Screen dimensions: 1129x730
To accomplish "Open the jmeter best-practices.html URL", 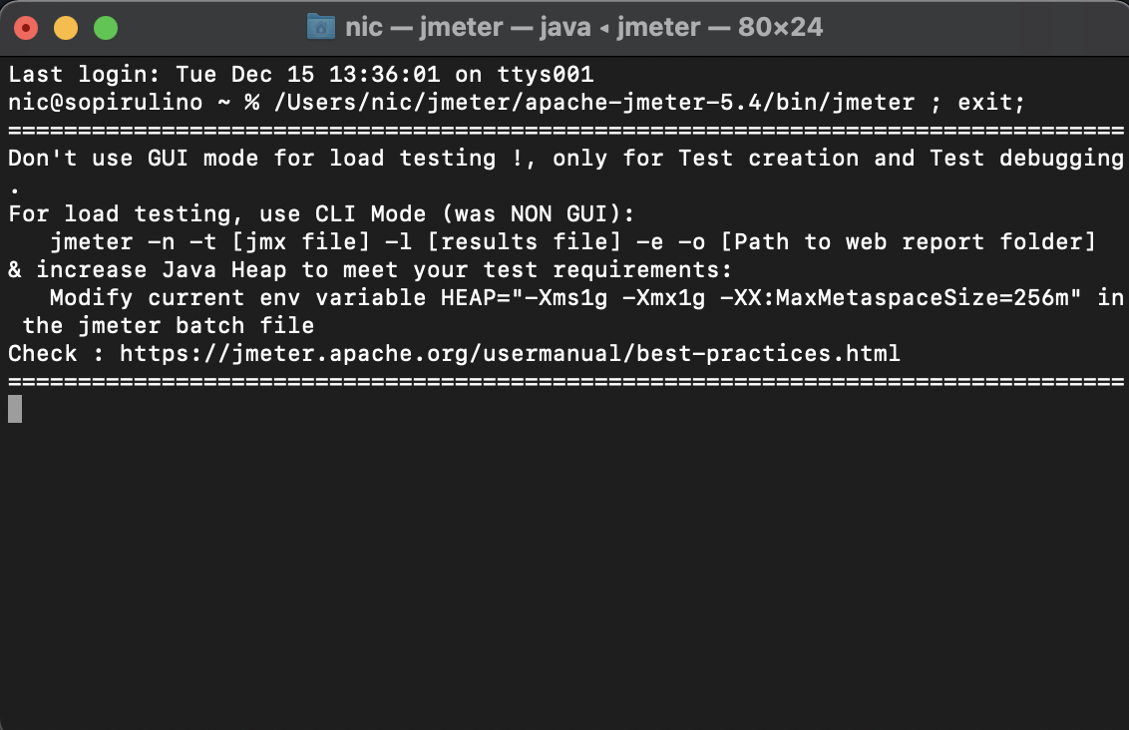I will point(510,353).
